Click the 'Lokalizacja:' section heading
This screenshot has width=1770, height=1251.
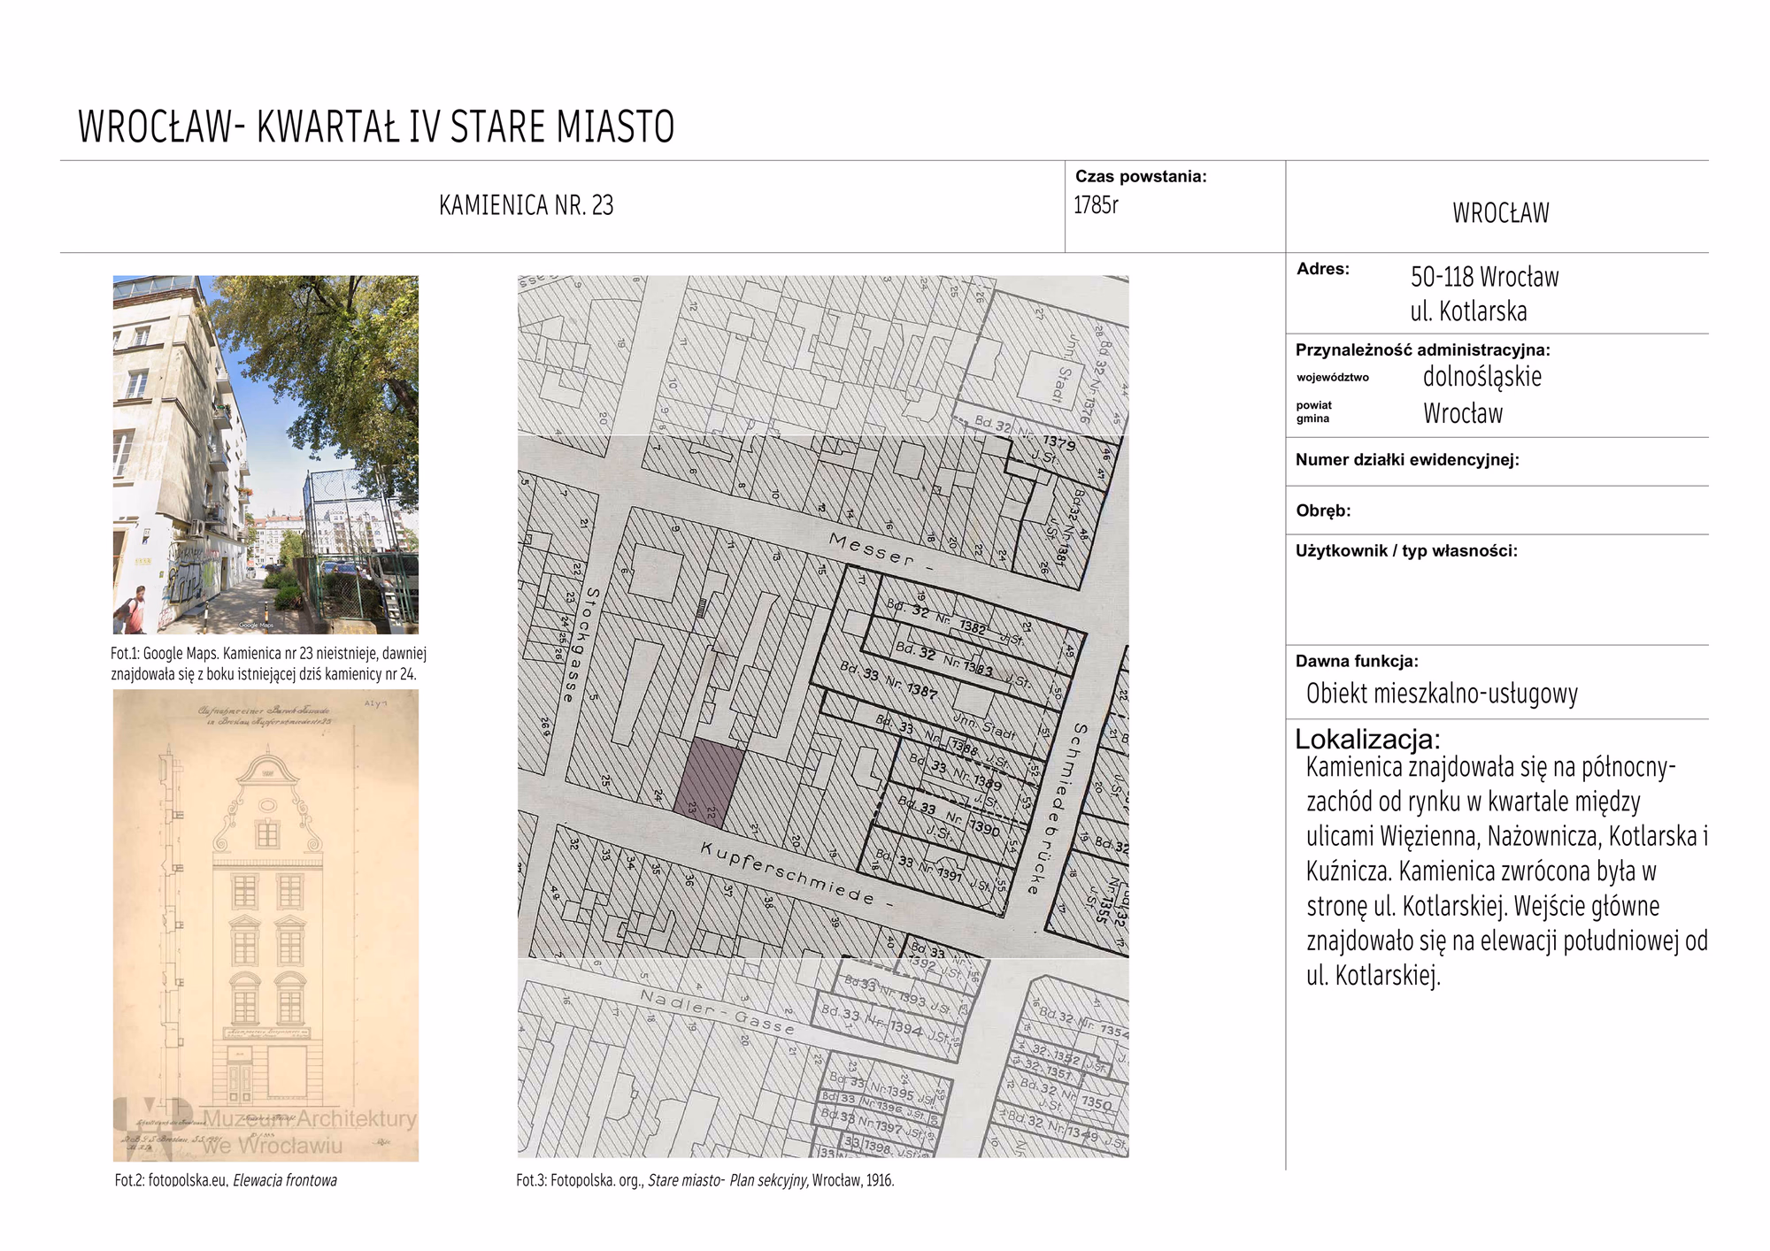(1367, 740)
